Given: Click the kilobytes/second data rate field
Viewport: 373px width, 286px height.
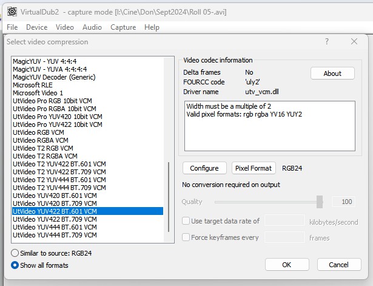Looking at the screenshot, I should 284,222.
